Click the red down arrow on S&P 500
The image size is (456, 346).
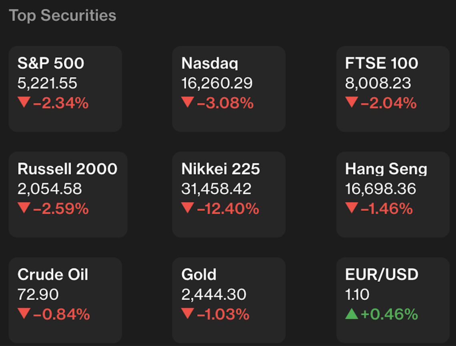[24, 103]
